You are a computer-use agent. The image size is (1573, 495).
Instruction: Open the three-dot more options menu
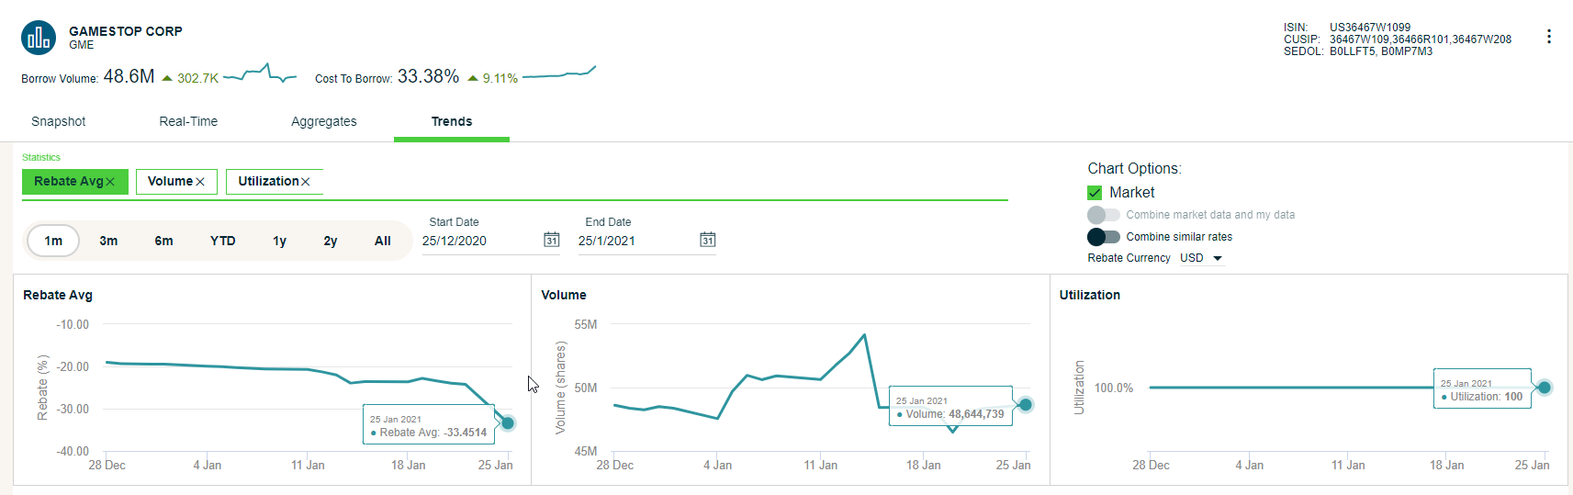(x=1549, y=37)
